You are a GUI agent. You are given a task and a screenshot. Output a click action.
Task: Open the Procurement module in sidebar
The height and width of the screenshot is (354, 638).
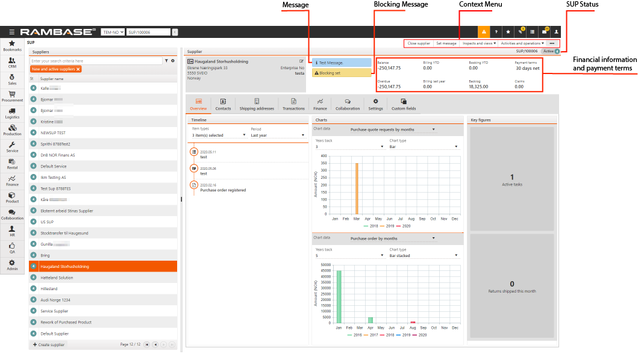(x=12, y=95)
